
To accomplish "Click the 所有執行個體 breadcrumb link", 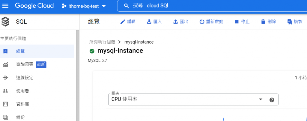I will click(102, 42).
